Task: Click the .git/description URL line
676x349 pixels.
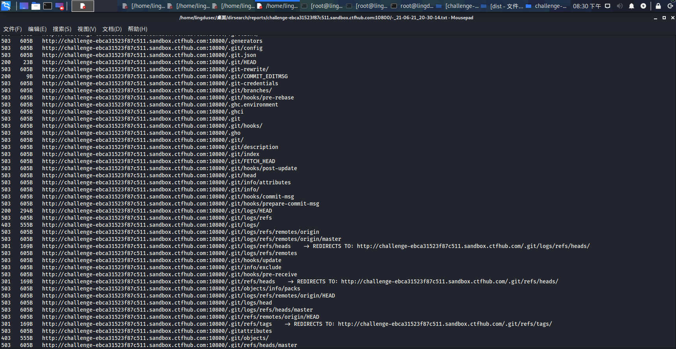Action: tap(160, 147)
